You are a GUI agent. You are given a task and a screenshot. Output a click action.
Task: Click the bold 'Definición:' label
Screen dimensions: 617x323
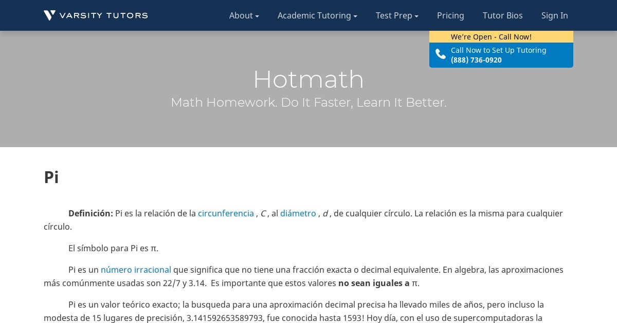pos(90,213)
